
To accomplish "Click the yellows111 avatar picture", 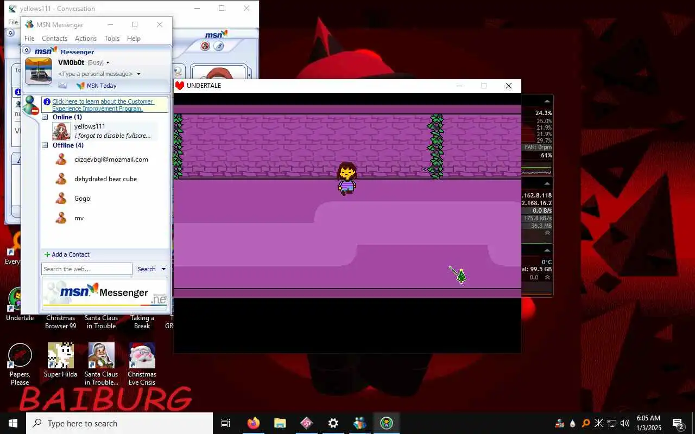I will coord(61,131).
